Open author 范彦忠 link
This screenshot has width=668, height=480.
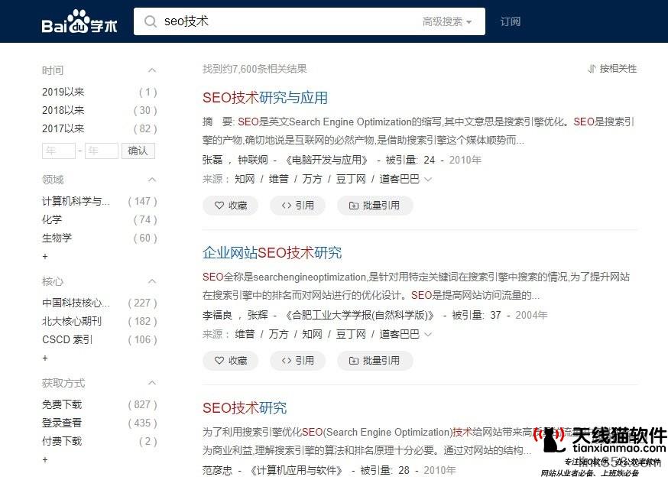(217, 470)
